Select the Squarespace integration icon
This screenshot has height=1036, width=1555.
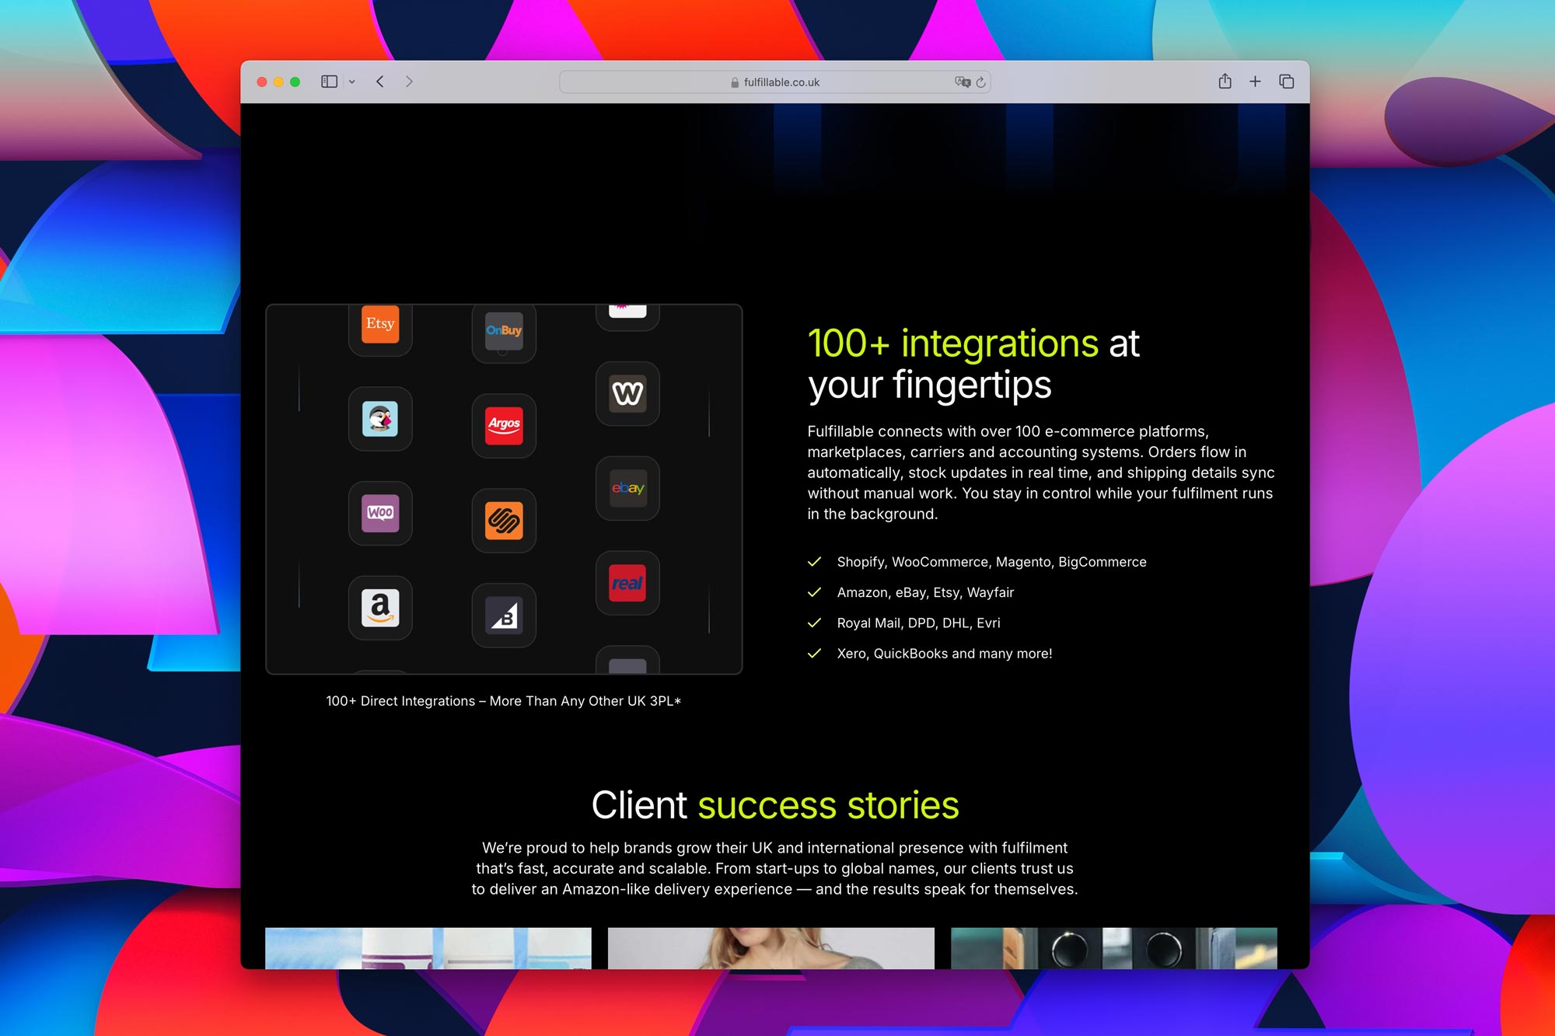(504, 521)
